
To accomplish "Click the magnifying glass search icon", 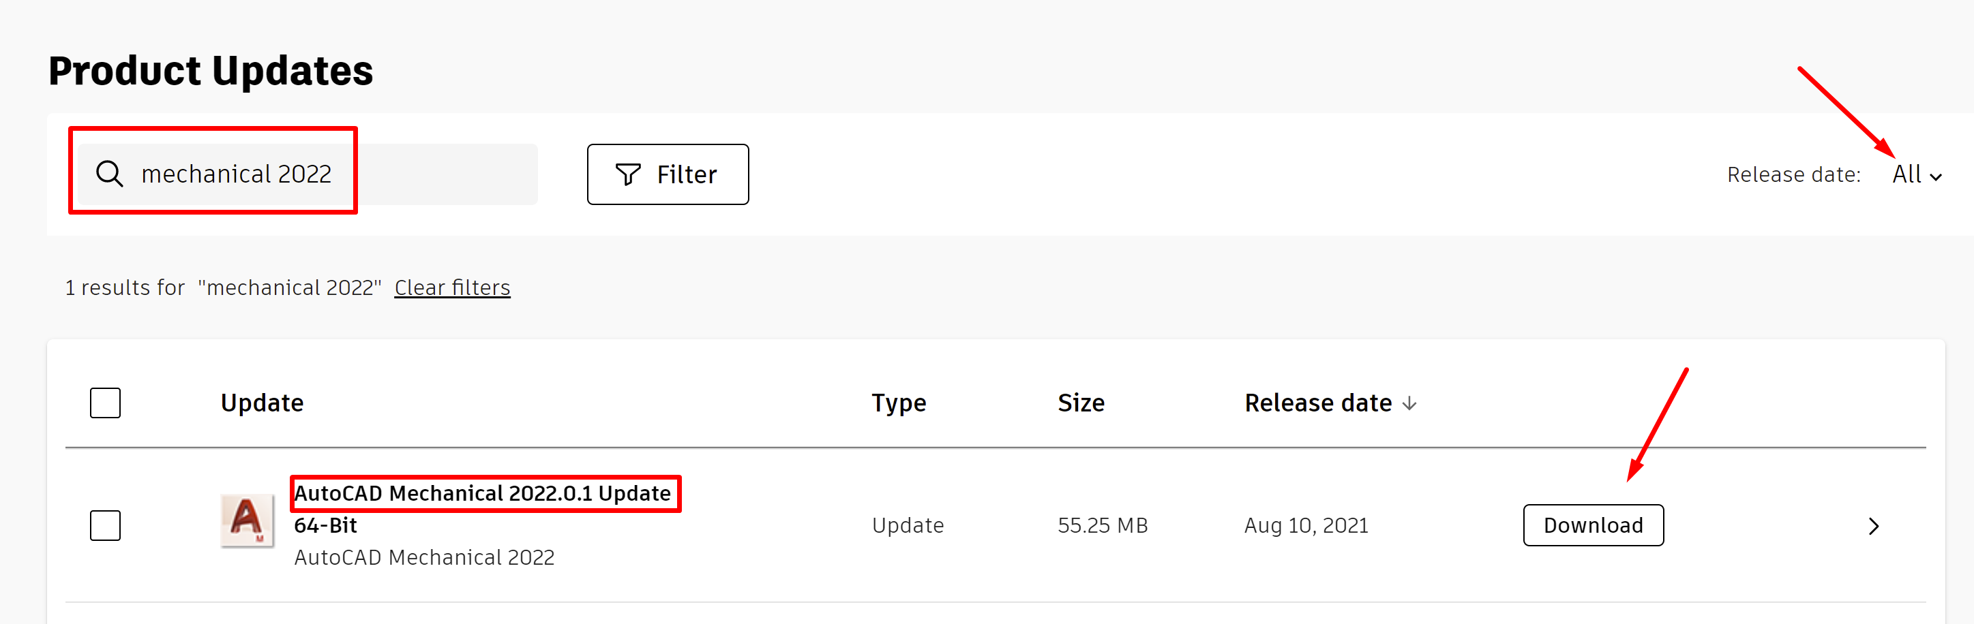I will point(110,174).
